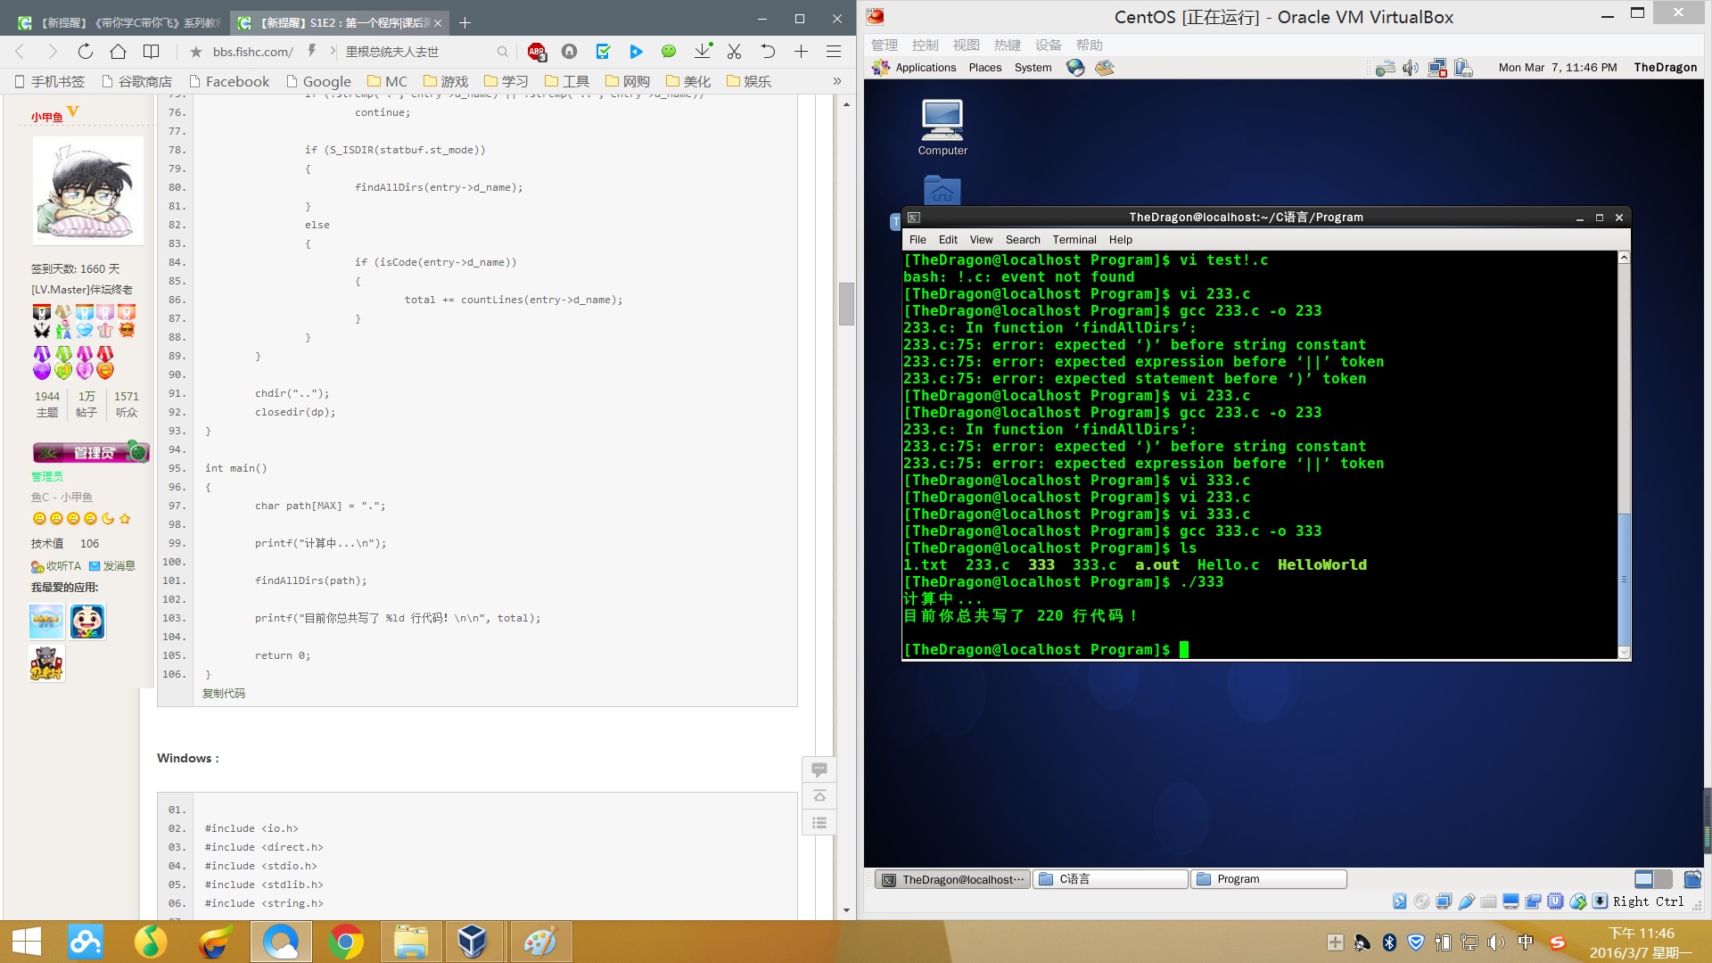Expand search engine chevron beside lightning icon
This screenshot has height=963, width=1712.
coord(333,52)
